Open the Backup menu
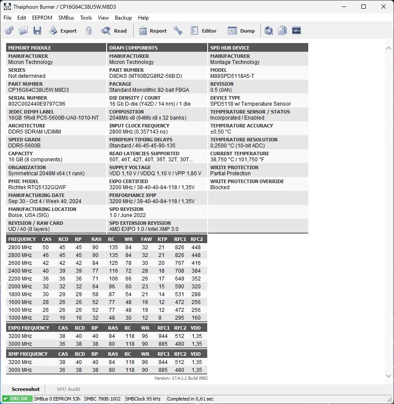 click(123, 18)
